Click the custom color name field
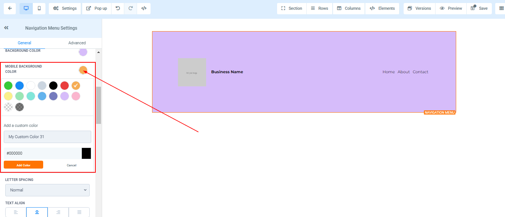This screenshot has width=505, height=217. 47,137
